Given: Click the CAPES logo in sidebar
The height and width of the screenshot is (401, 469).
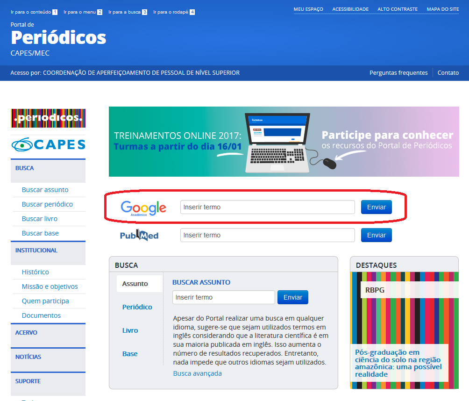Looking at the screenshot, I should (x=48, y=144).
